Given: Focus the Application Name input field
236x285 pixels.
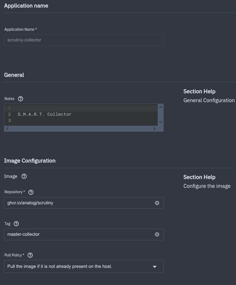Looking at the screenshot, I should point(84,40).
